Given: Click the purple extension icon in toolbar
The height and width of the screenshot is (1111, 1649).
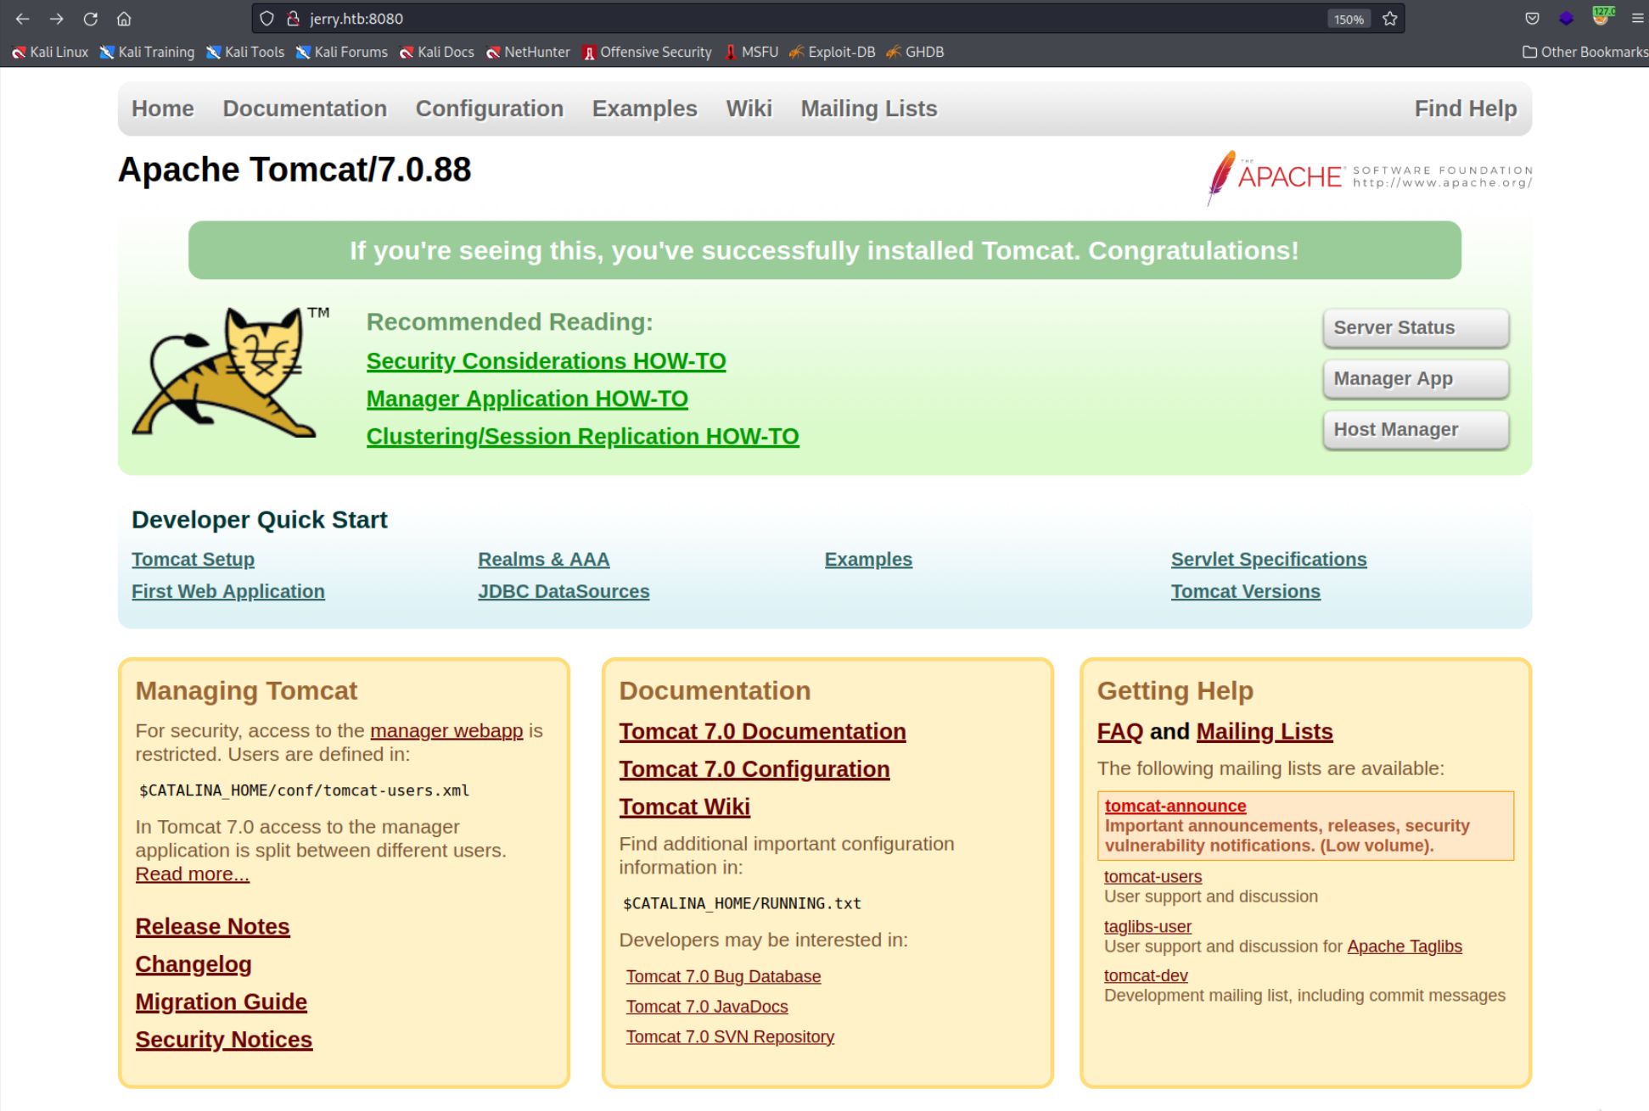Looking at the screenshot, I should (x=1566, y=19).
